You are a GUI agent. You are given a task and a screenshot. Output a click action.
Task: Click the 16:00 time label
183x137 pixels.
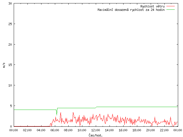pyautogui.click(x=123, y=130)
